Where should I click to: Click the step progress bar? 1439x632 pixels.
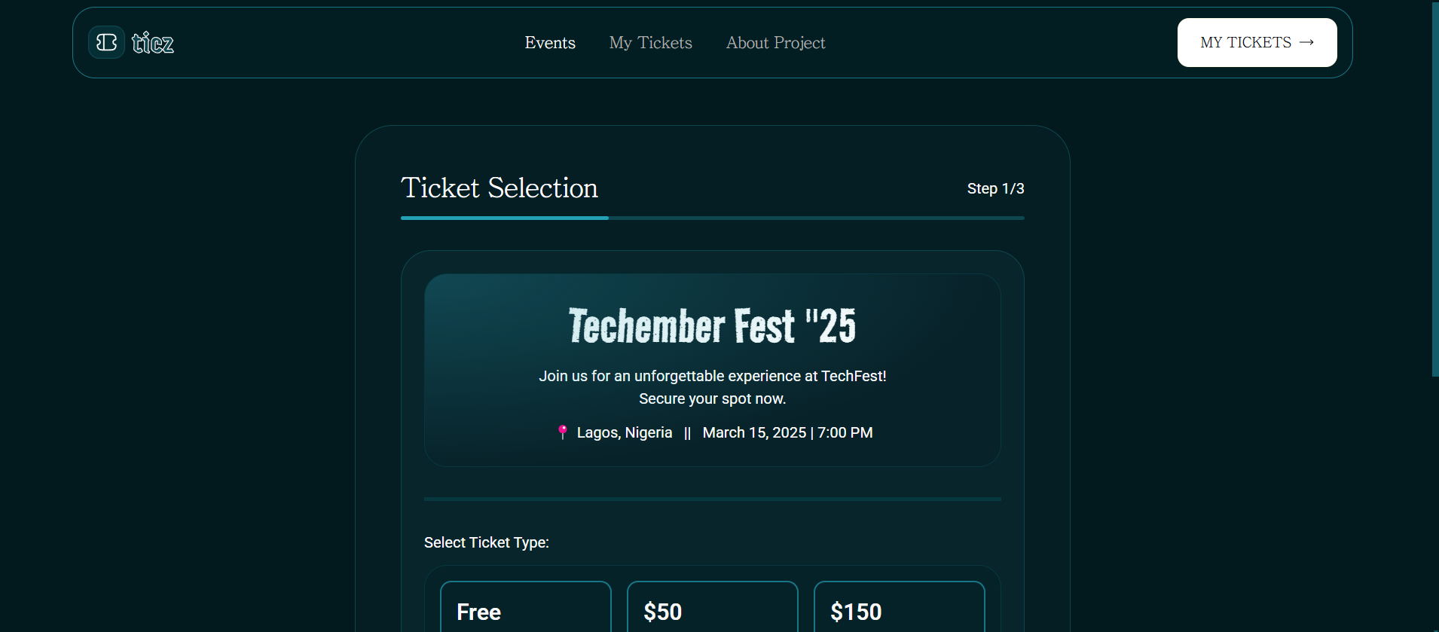[712, 218]
